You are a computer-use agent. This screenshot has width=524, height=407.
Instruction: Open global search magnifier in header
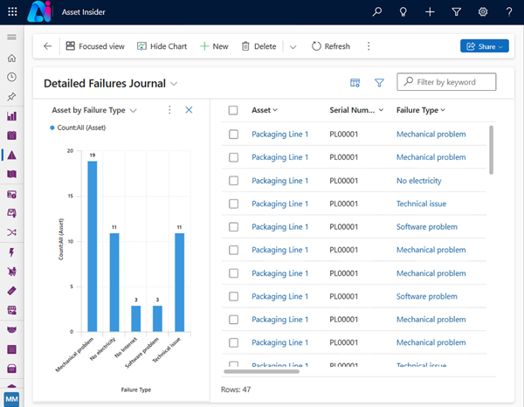pyautogui.click(x=377, y=12)
